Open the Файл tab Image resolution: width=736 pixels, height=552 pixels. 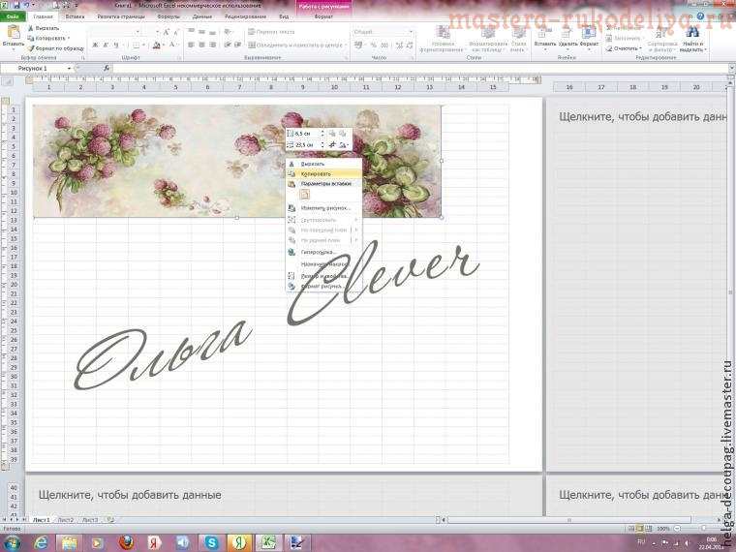tap(13, 16)
